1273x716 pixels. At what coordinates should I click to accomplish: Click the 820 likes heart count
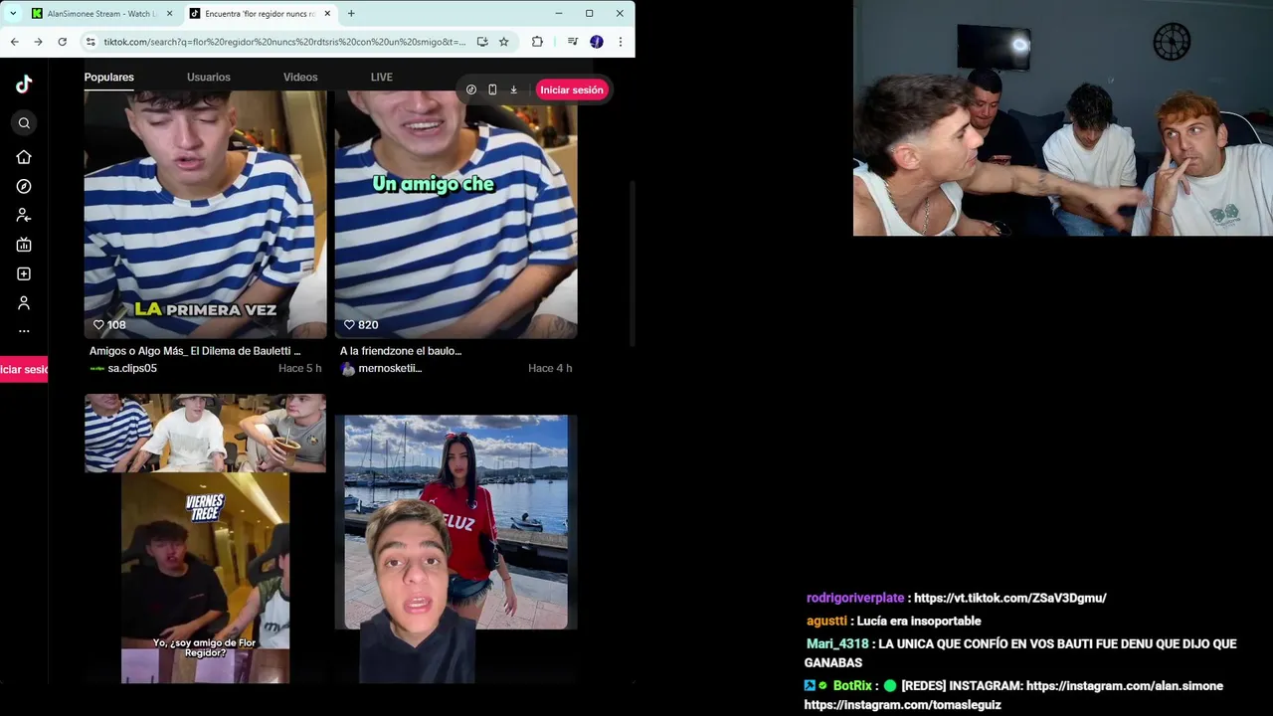point(361,325)
